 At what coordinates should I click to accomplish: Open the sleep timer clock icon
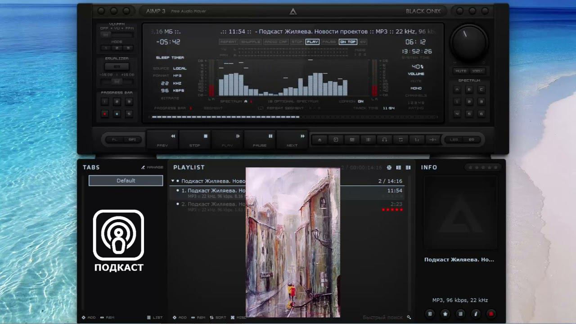pyautogui.click(x=336, y=139)
